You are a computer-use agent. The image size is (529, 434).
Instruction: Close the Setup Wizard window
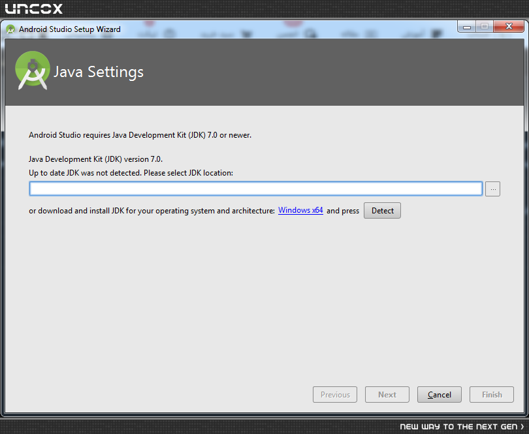coord(509,26)
